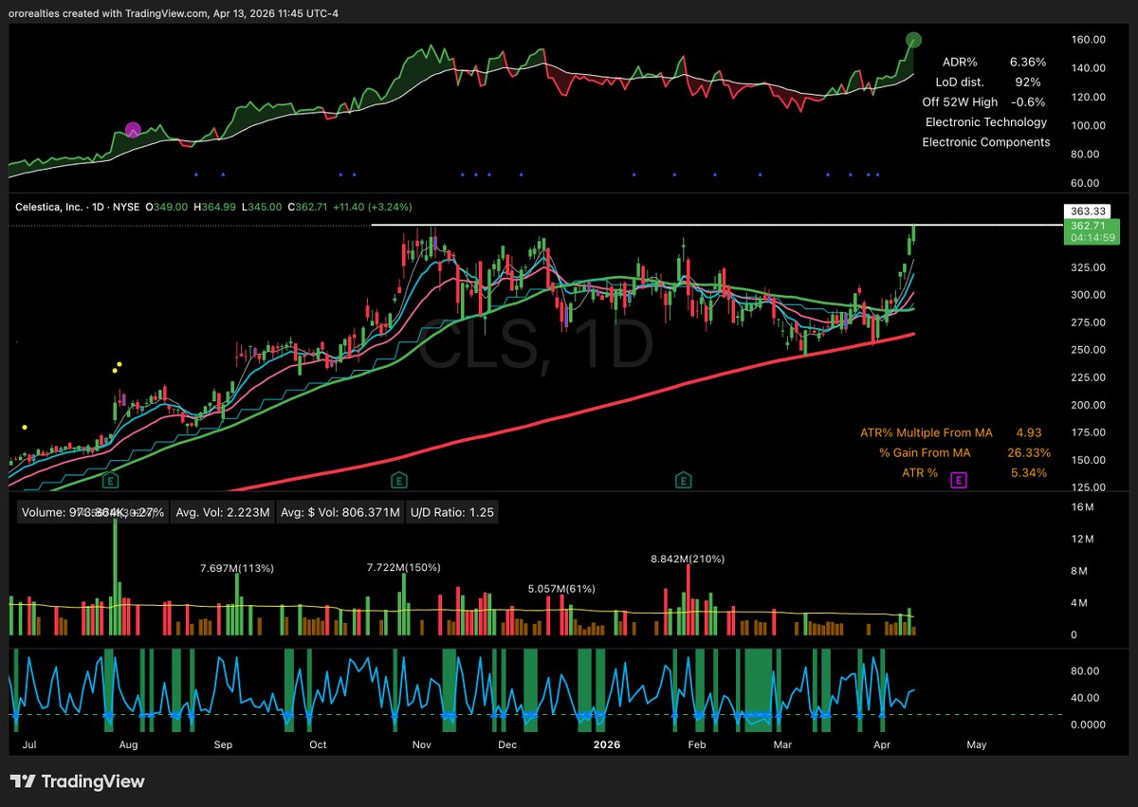Click the Electronic Components industry label

[x=986, y=141]
